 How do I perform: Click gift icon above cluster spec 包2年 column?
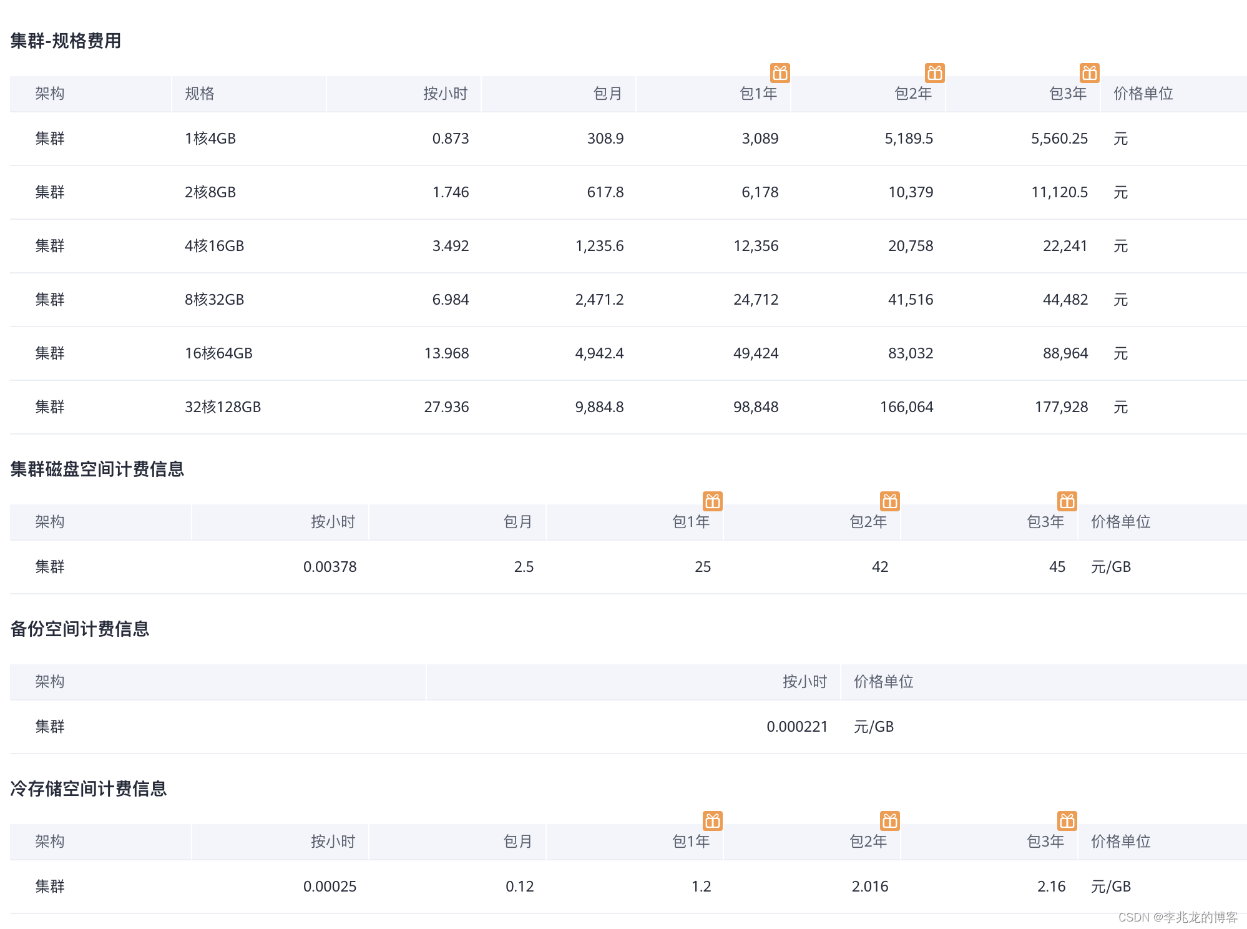(934, 73)
